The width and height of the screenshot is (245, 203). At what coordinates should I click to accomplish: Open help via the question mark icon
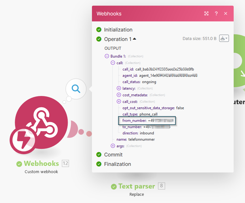pos(216,14)
